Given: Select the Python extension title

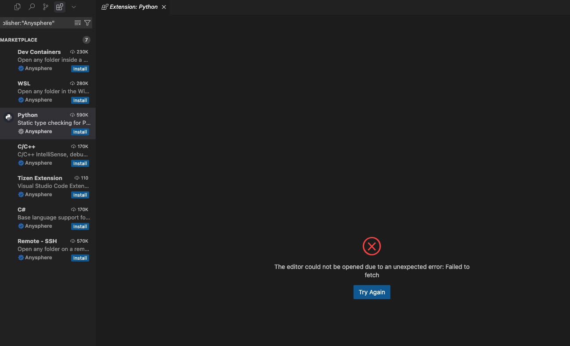Looking at the screenshot, I should 28,115.
